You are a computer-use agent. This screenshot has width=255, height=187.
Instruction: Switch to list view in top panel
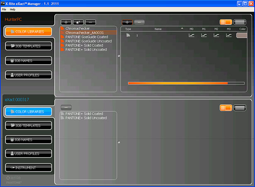(x=240, y=22)
